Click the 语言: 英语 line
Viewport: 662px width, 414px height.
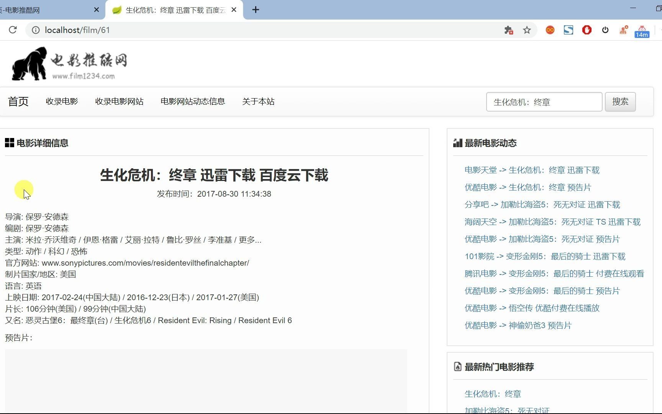pos(23,286)
